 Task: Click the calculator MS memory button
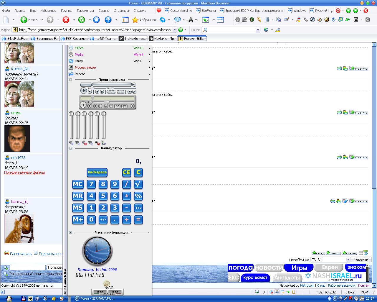[78, 208]
